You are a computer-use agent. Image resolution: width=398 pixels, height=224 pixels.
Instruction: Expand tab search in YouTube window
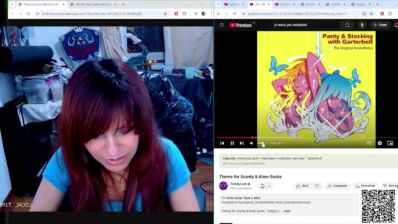point(218,4)
